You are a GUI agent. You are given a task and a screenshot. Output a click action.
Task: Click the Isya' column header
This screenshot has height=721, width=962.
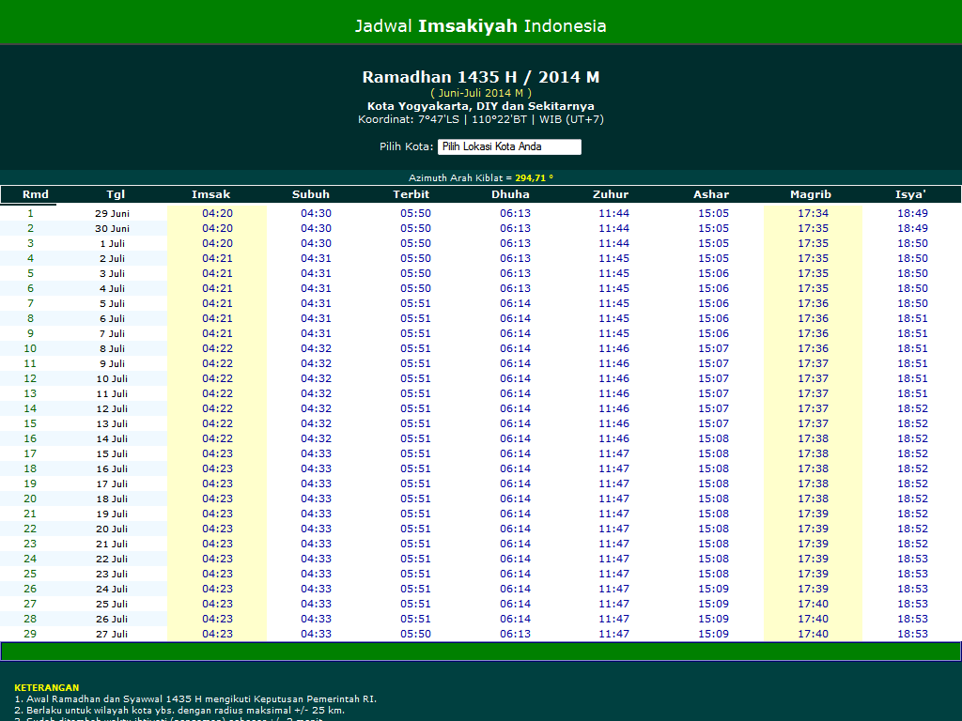point(910,194)
